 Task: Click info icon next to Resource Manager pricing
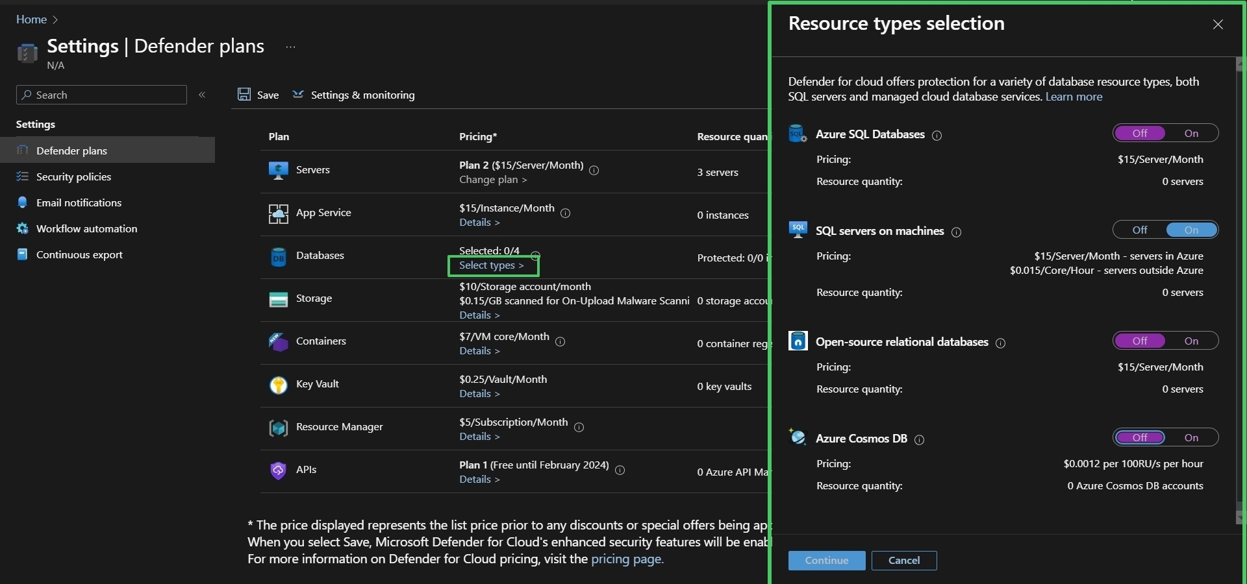point(579,427)
